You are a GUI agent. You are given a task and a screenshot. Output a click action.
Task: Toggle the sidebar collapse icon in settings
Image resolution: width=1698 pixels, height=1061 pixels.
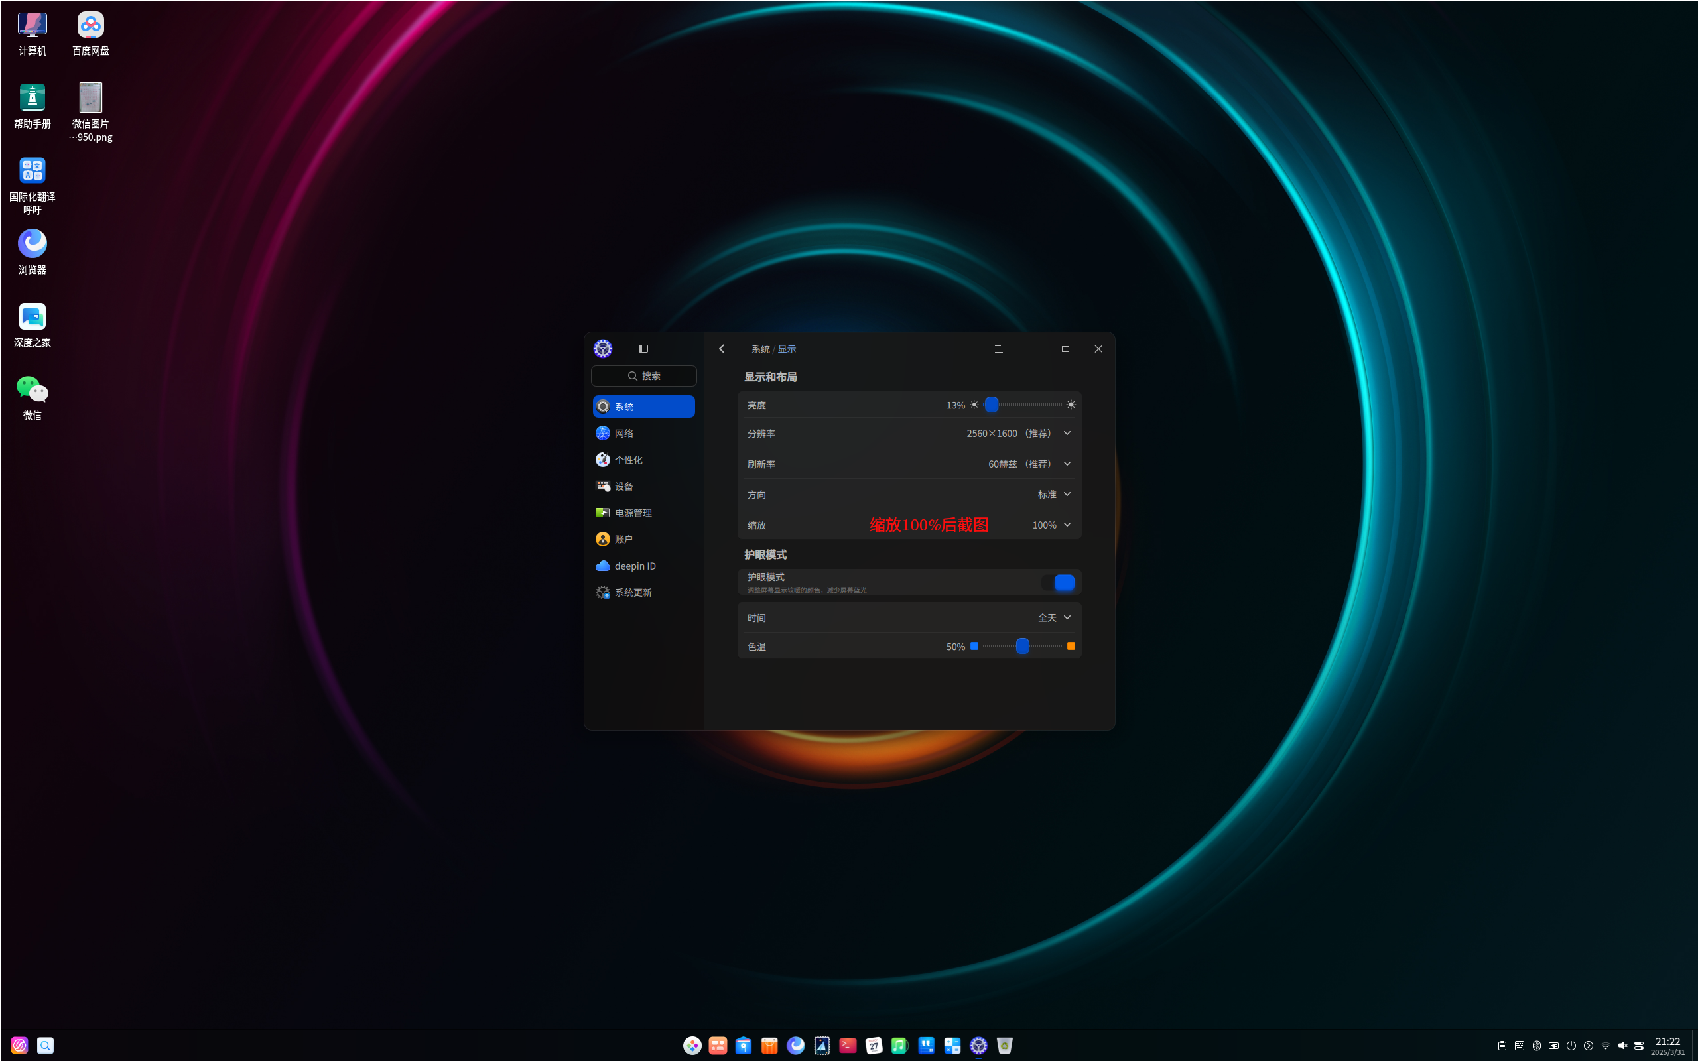[643, 349]
